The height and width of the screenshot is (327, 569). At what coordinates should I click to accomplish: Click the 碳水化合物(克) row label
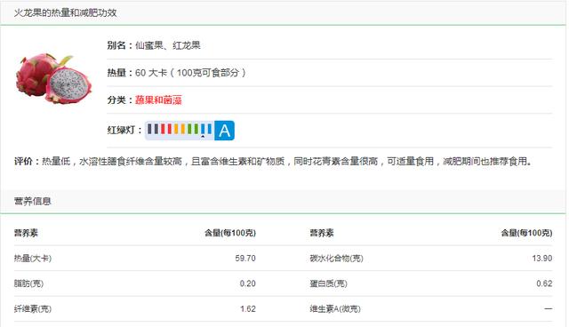click(336, 259)
